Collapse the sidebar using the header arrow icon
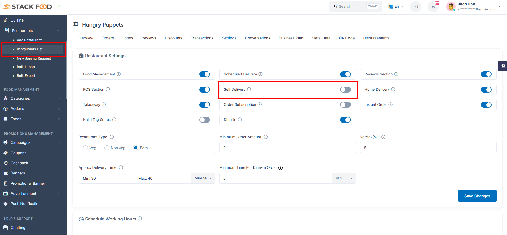The height and width of the screenshot is (235, 507). [59, 6]
